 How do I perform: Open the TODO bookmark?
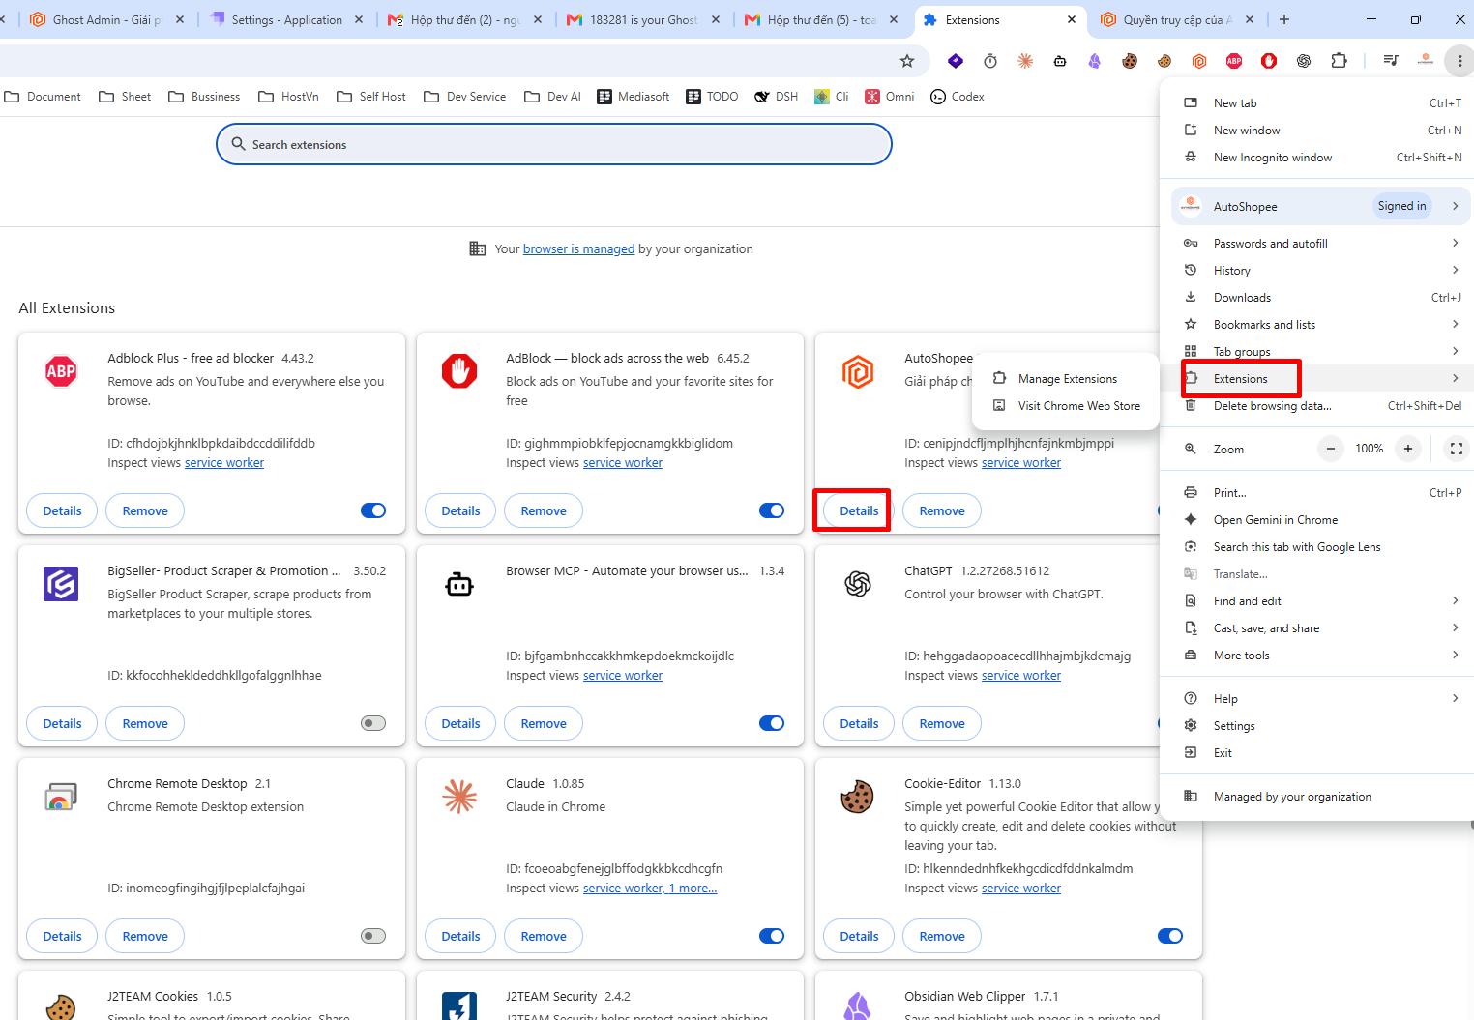pyautogui.click(x=712, y=97)
